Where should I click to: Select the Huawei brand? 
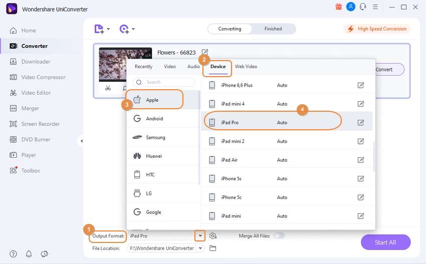pos(163,156)
